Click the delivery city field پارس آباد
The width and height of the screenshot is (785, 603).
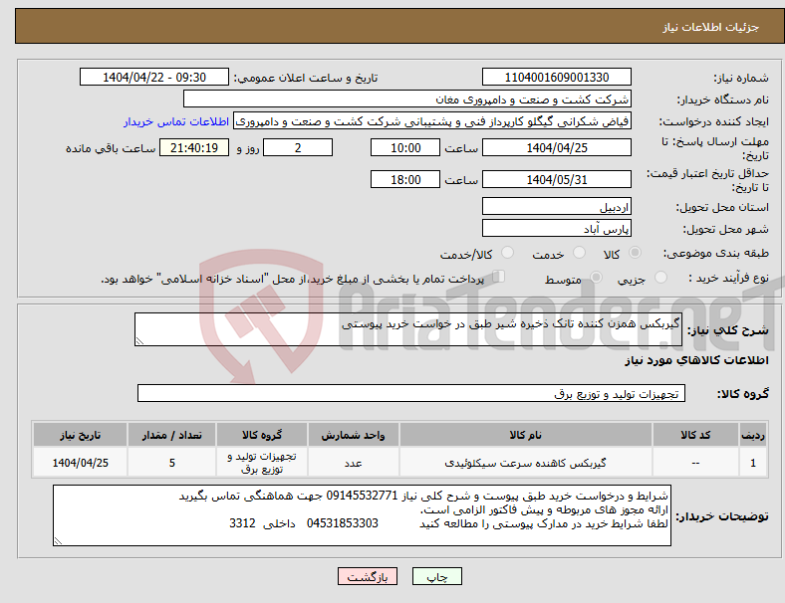(x=557, y=229)
